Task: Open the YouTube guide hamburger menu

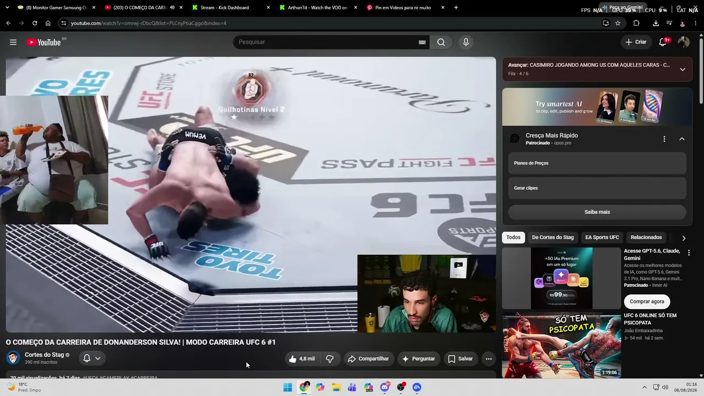Action: point(13,42)
